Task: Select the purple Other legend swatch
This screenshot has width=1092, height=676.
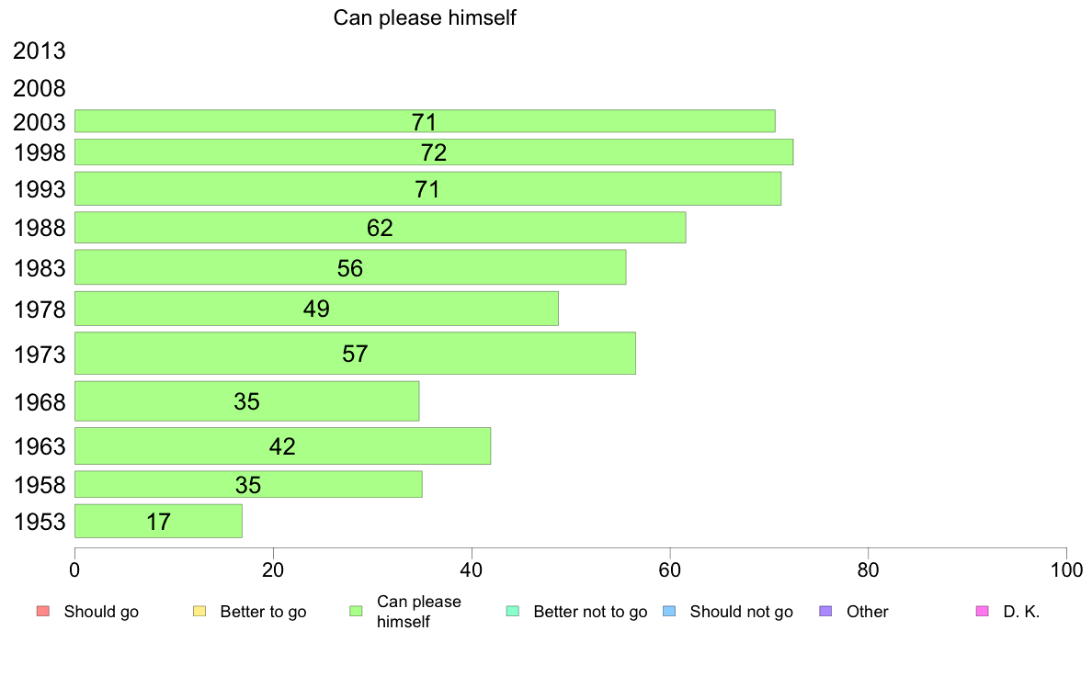Action: [x=826, y=612]
